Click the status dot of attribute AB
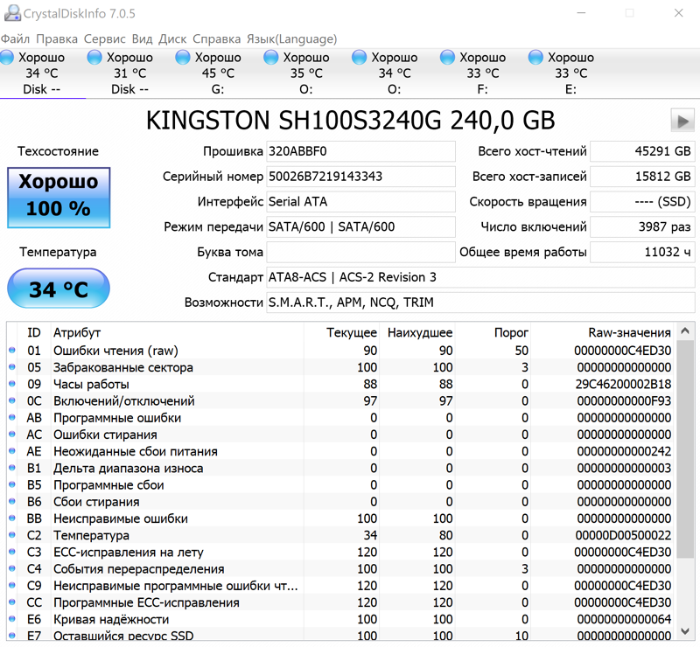700x647 pixels. [x=12, y=417]
